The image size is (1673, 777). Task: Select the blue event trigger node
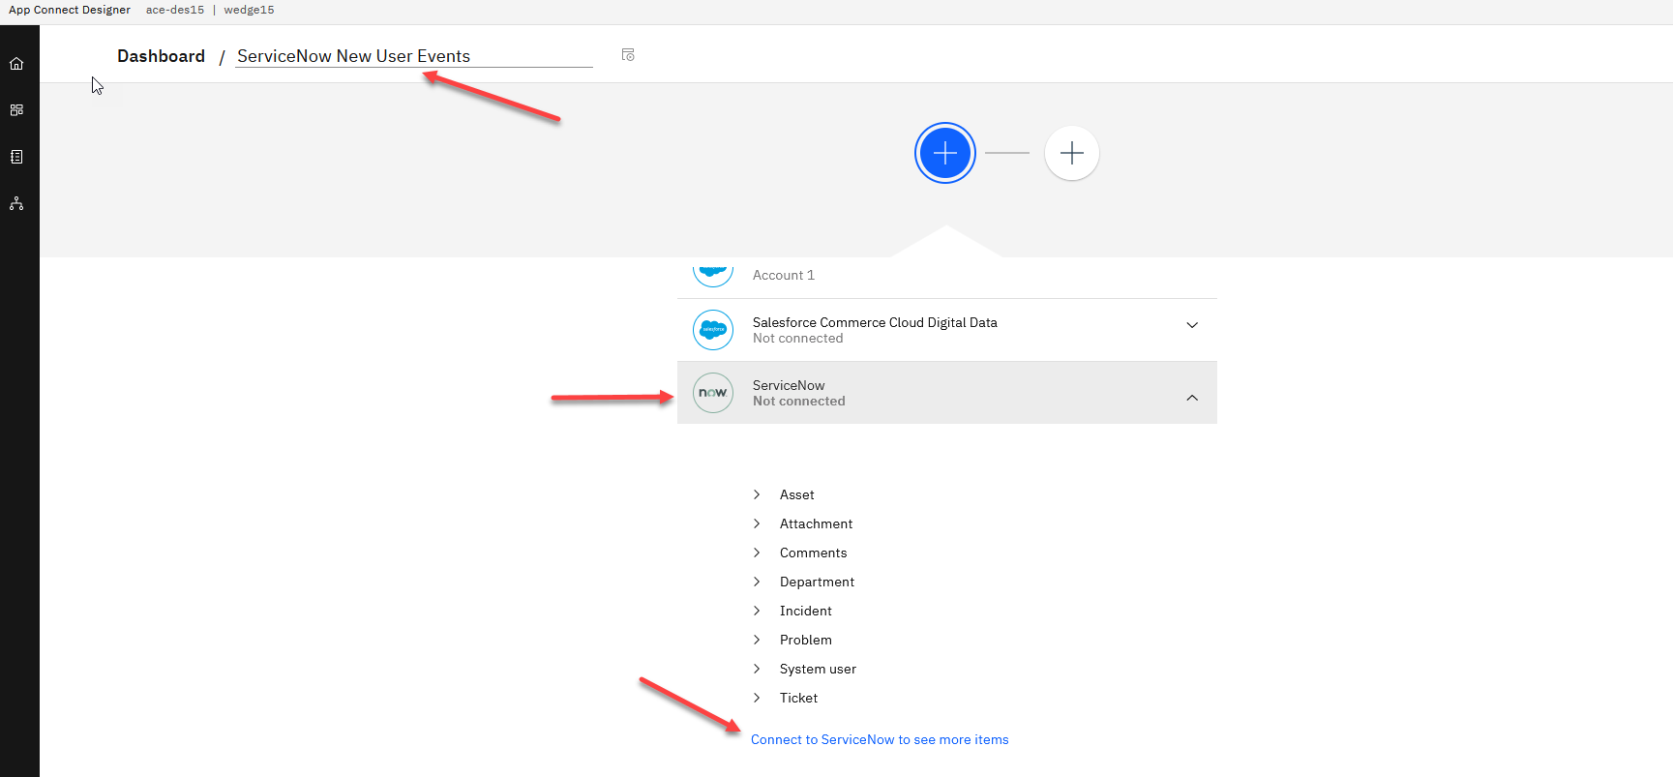point(944,153)
